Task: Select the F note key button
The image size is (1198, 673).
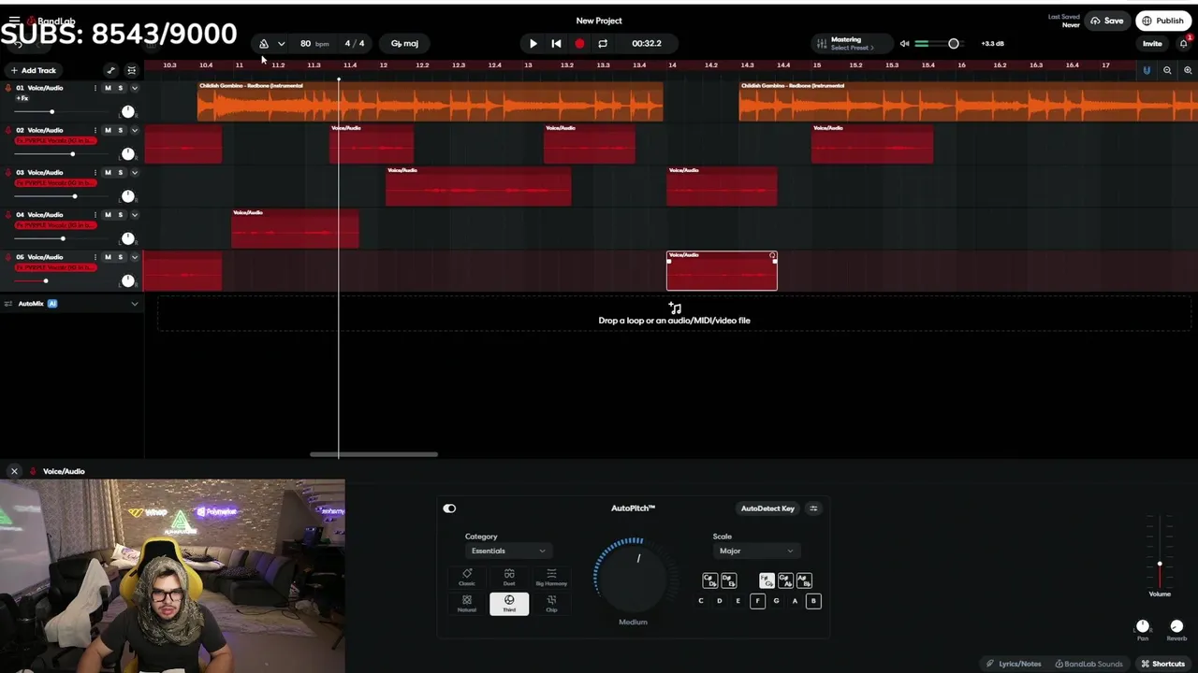Action: click(x=757, y=601)
